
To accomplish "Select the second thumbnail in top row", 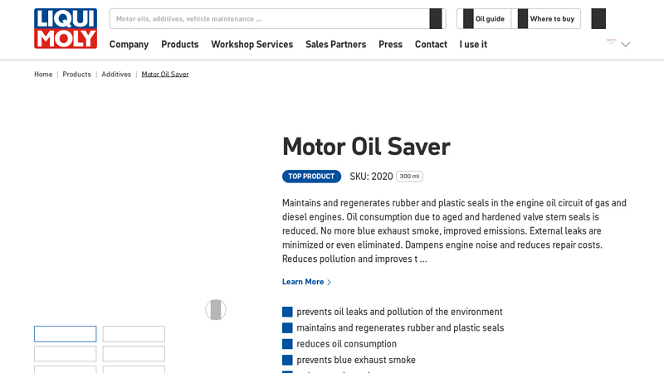I will click(134, 334).
